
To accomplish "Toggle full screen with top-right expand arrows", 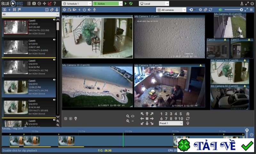I will point(247,4).
